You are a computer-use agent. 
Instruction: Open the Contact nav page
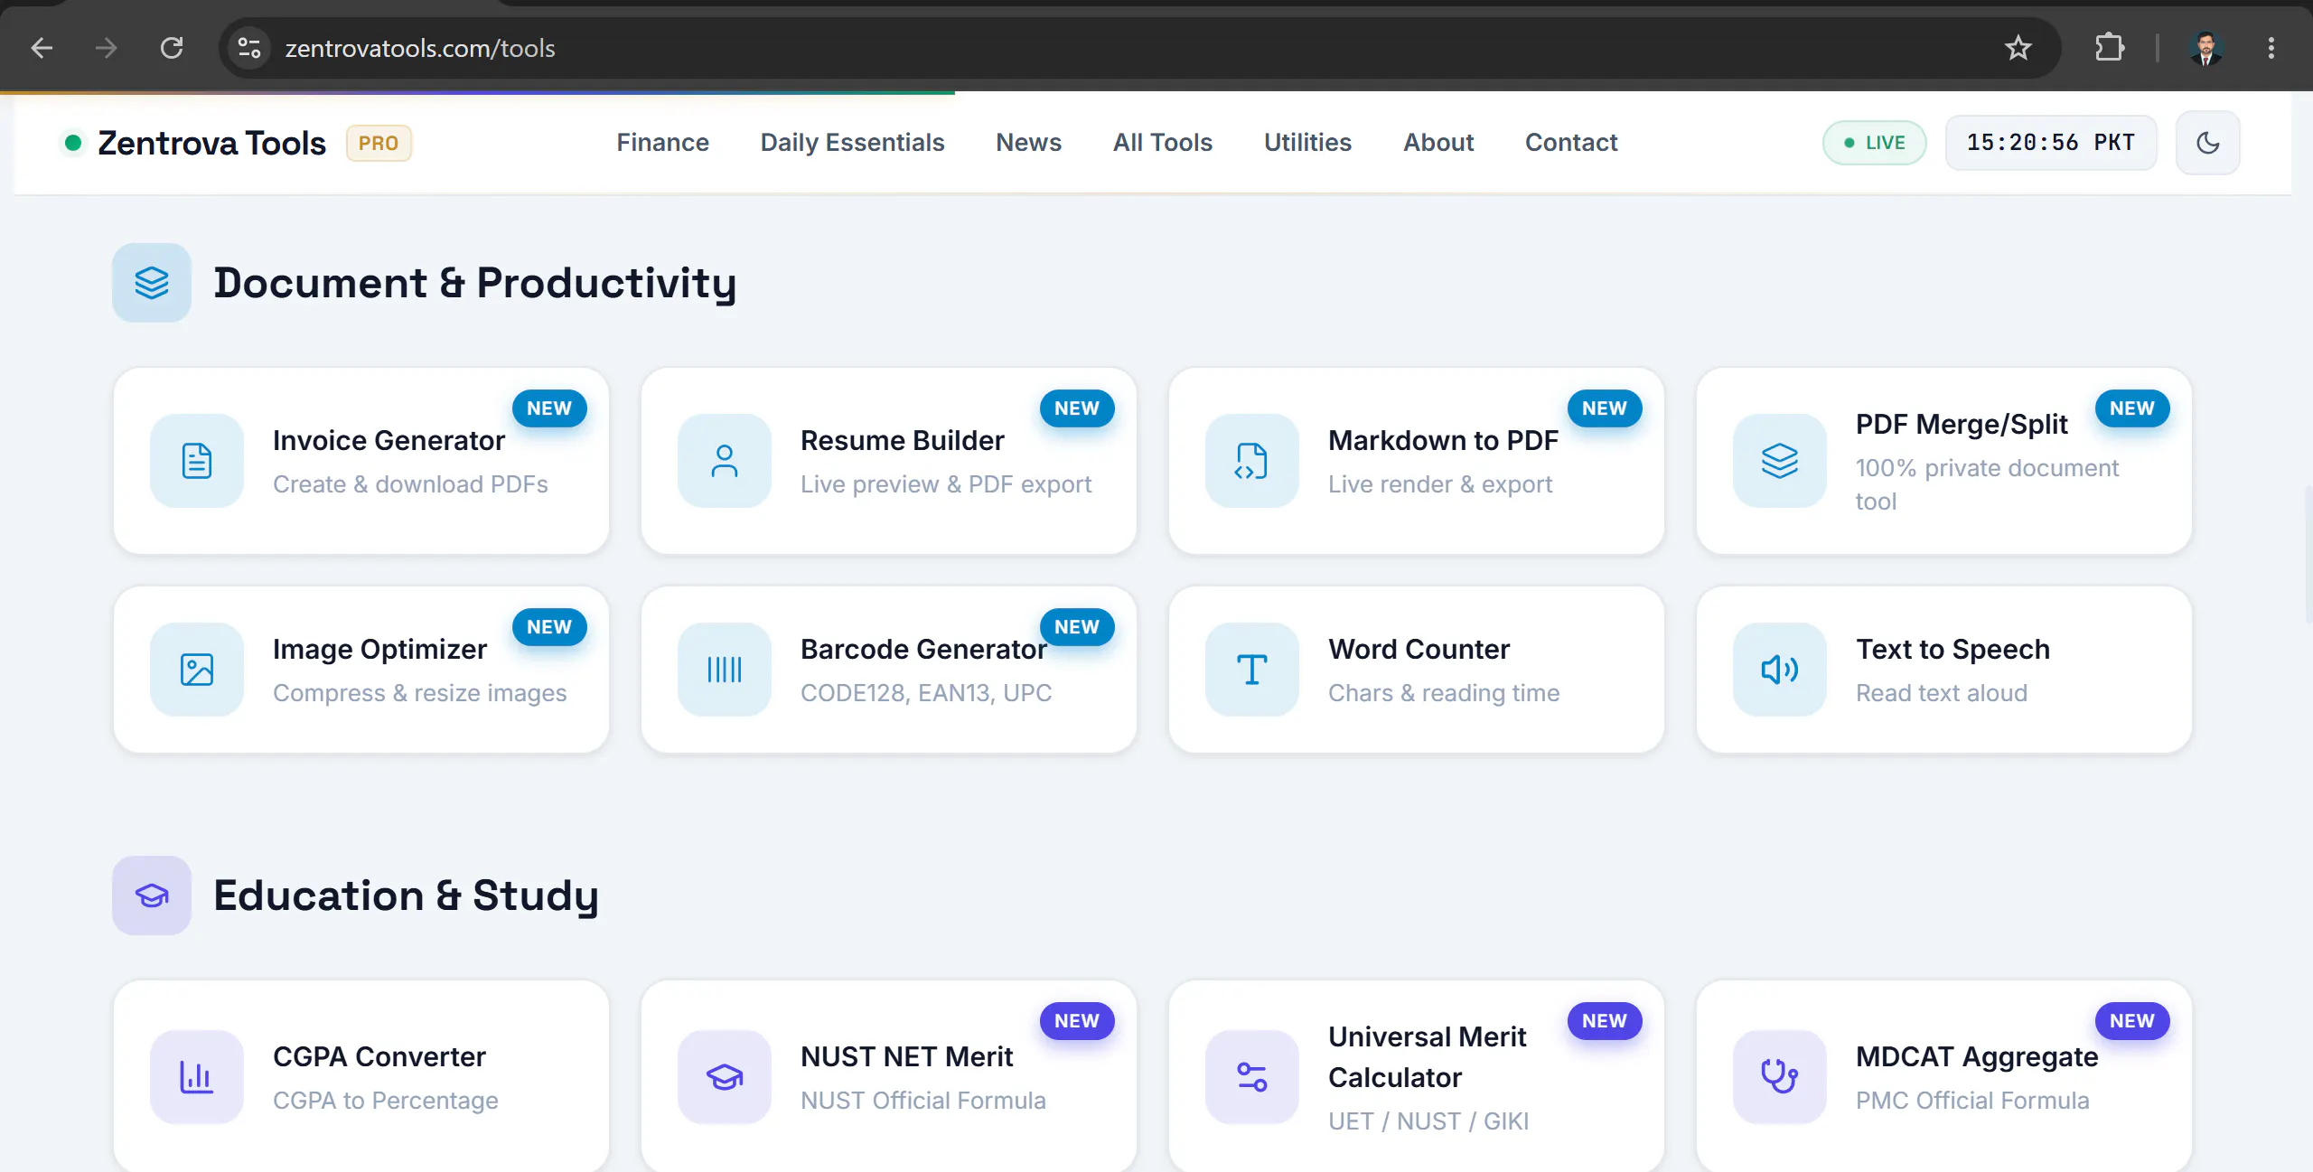pyautogui.click(x=1571, y=143)
